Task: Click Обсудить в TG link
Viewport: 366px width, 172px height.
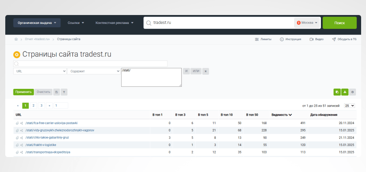Action: 344,39
